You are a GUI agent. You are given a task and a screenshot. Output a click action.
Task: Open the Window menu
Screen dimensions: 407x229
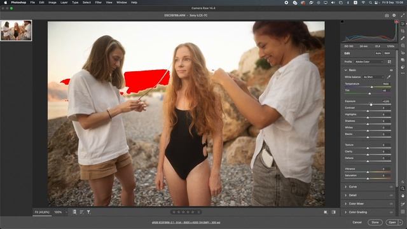[x=121, y=3]
